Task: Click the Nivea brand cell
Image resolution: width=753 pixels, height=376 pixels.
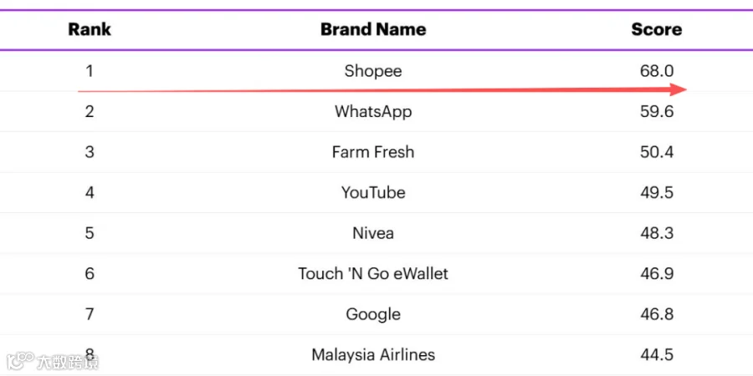Action: point(373,233)
